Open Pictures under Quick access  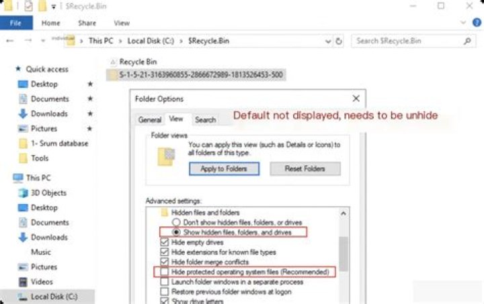point(44,128)
